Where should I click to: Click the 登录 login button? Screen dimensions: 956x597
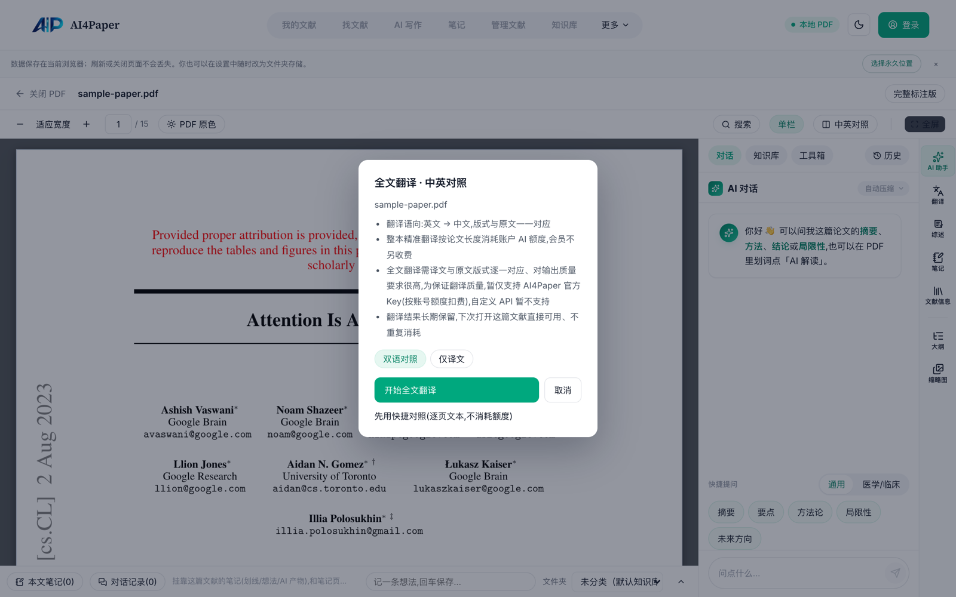point(903,25)
